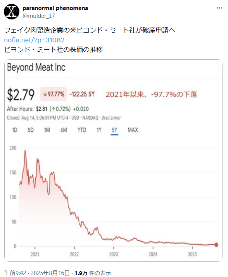The image size is (228, 277).
Task: Open the paranormal phenomena profile name
Action: point(55,8)
